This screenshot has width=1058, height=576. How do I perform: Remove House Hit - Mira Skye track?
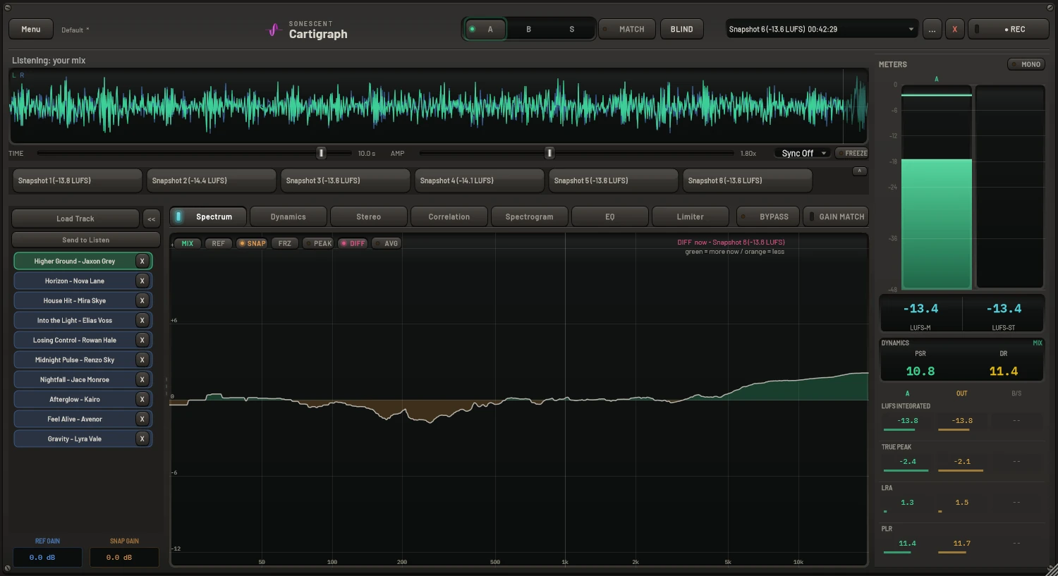click(x=142, y=300)
